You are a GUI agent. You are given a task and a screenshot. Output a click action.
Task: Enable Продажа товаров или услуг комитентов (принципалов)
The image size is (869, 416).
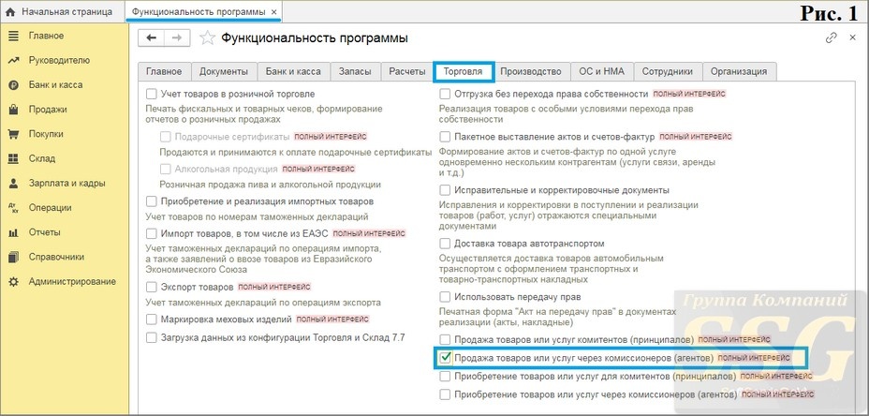tap(445, 339)
